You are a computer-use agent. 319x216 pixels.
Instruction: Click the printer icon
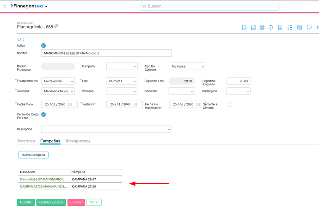click(x=262, y=27)
